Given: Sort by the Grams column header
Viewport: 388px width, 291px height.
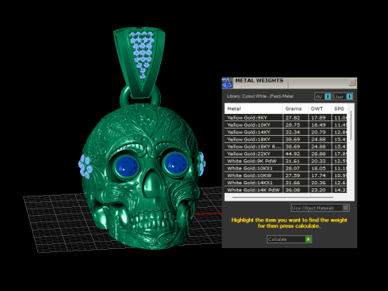Looking at the screenshot, I should [x=295, y=108].
